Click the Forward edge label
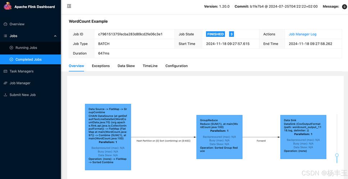 pos(261,141)
